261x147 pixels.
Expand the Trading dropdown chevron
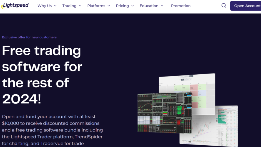click(80, 6)
